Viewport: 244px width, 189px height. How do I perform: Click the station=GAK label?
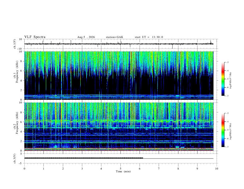(114, 37)
